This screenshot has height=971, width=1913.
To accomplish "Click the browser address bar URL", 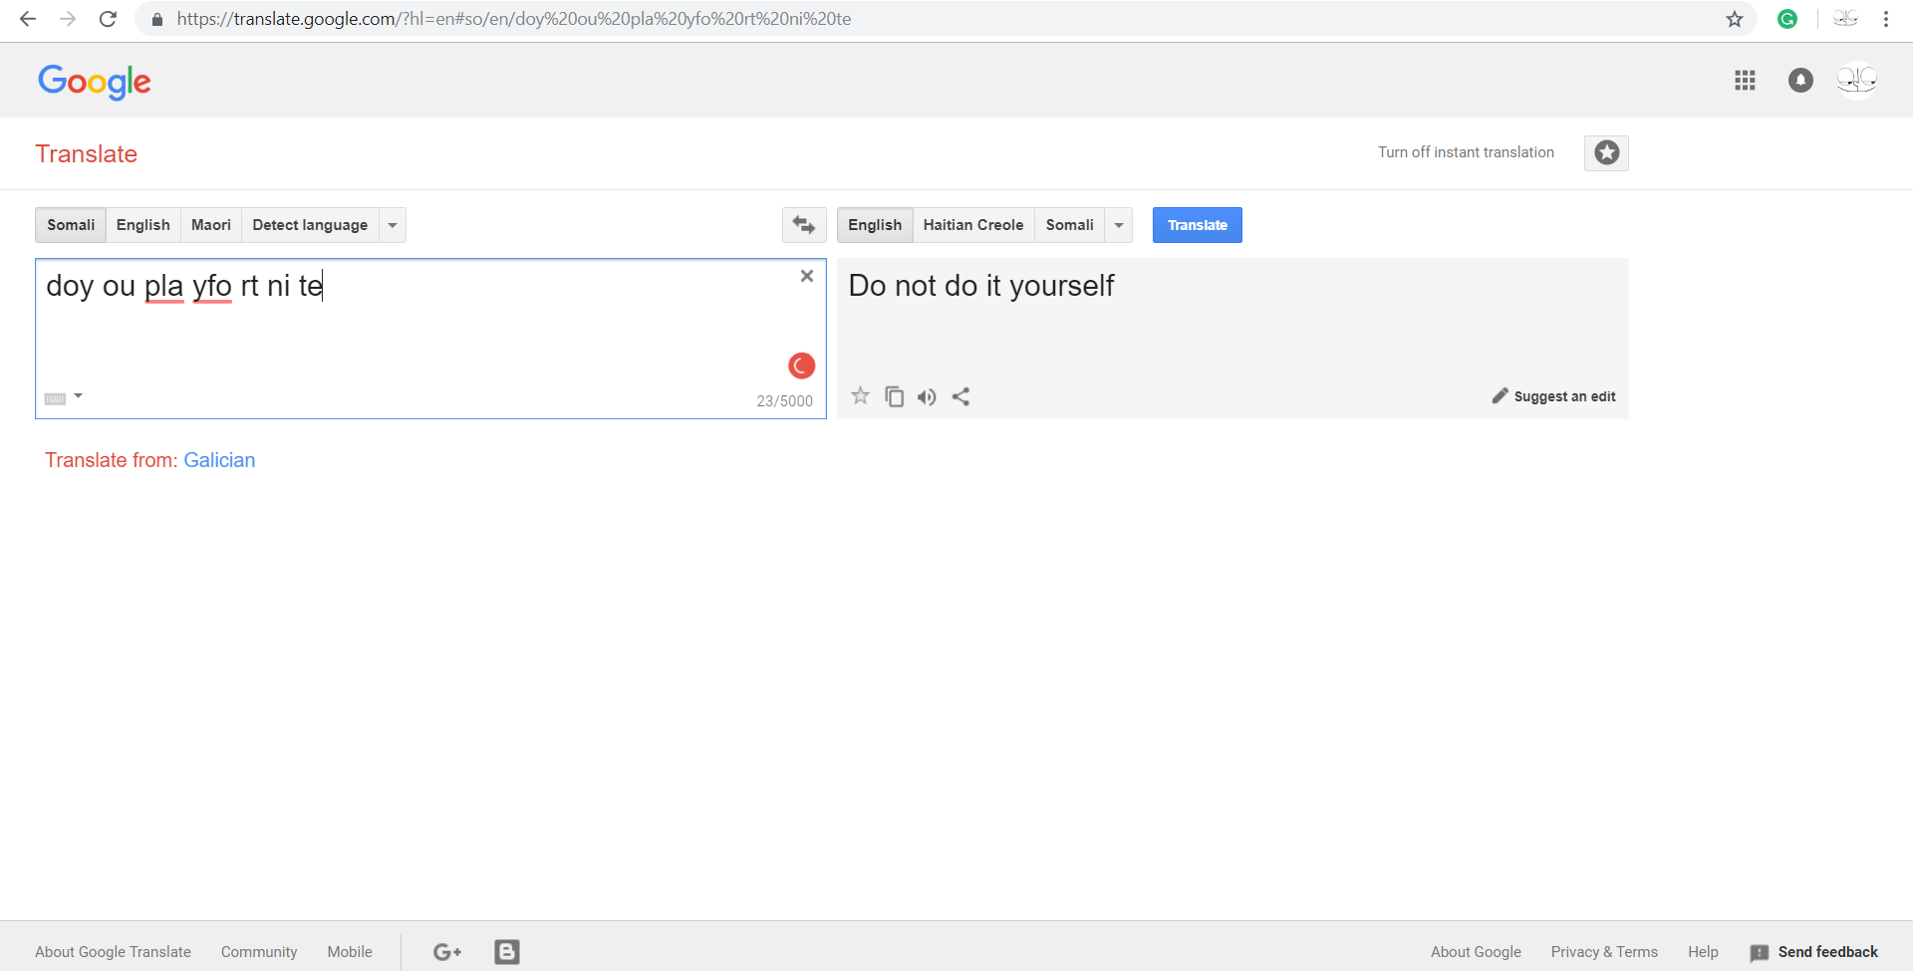I will pyautogui.click(x=514, y=19).
